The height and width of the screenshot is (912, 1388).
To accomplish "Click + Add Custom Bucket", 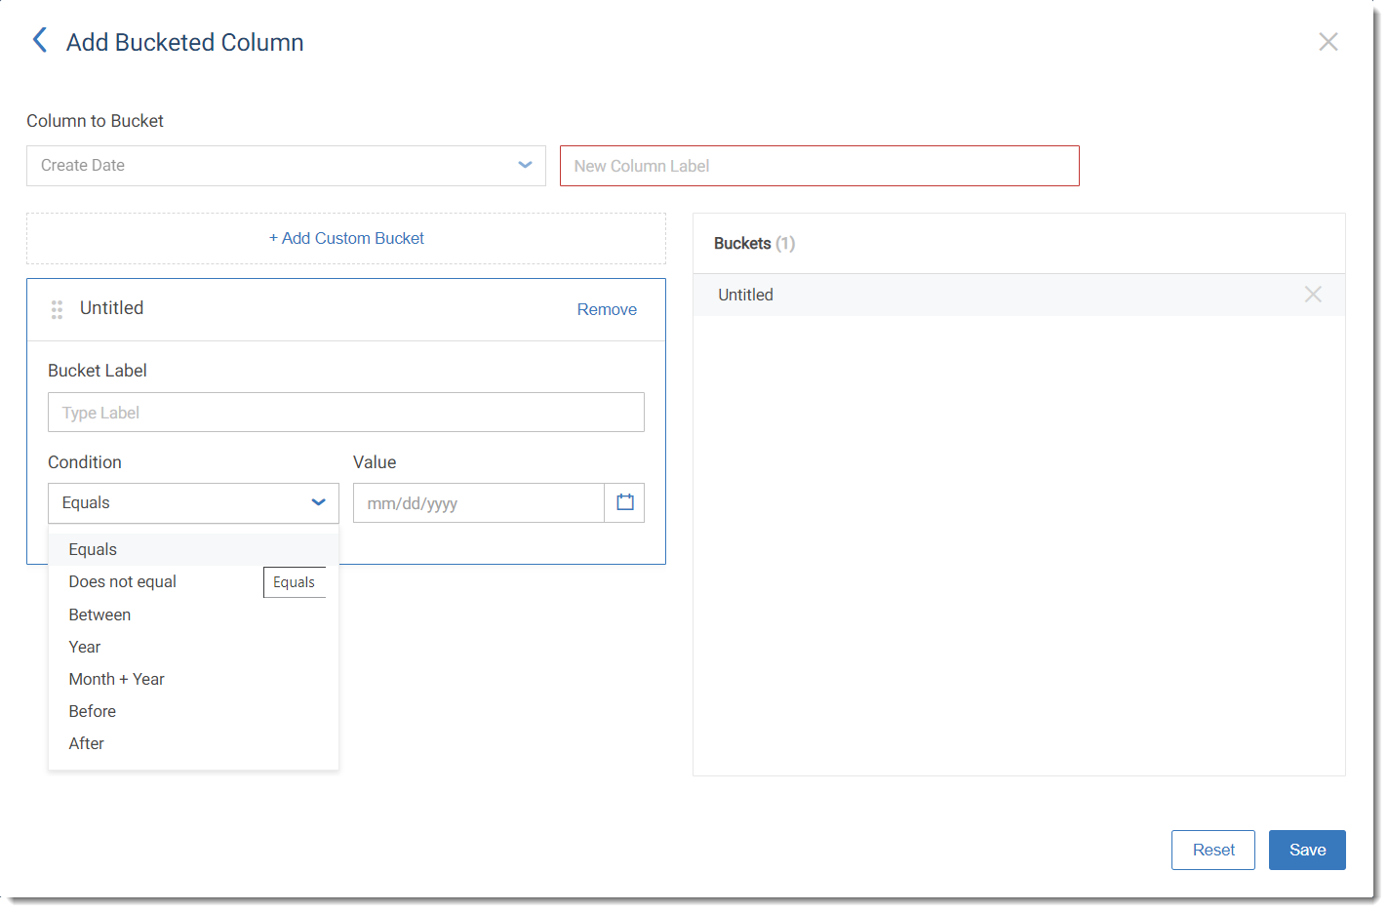I will pyautogui.click(x=346, y=238).
